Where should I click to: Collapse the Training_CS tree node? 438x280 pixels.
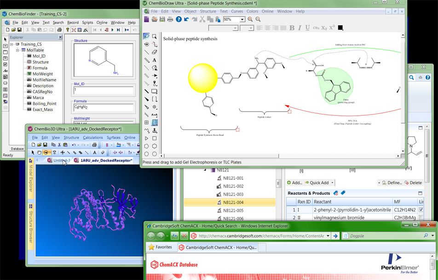(12, 45)
